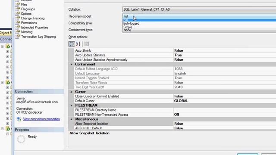
Task: Select Auto Update Statistics Asynchronously row
Action: pyautogui.click(x=175, y=59)
